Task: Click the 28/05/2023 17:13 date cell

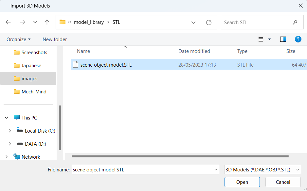Action: point(197,65)
